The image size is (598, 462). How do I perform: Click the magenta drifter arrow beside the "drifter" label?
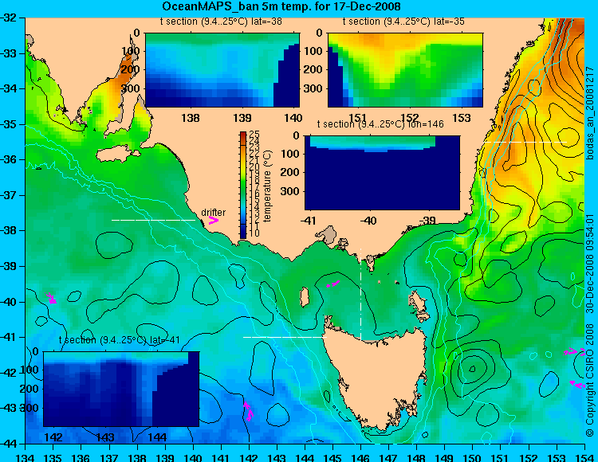[x=214, y=220]
